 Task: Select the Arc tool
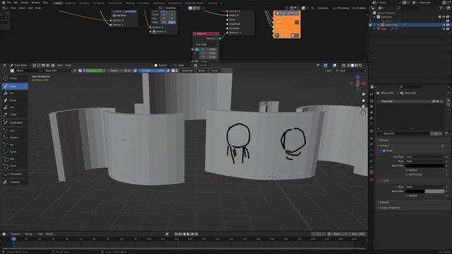tap(15, 145)
